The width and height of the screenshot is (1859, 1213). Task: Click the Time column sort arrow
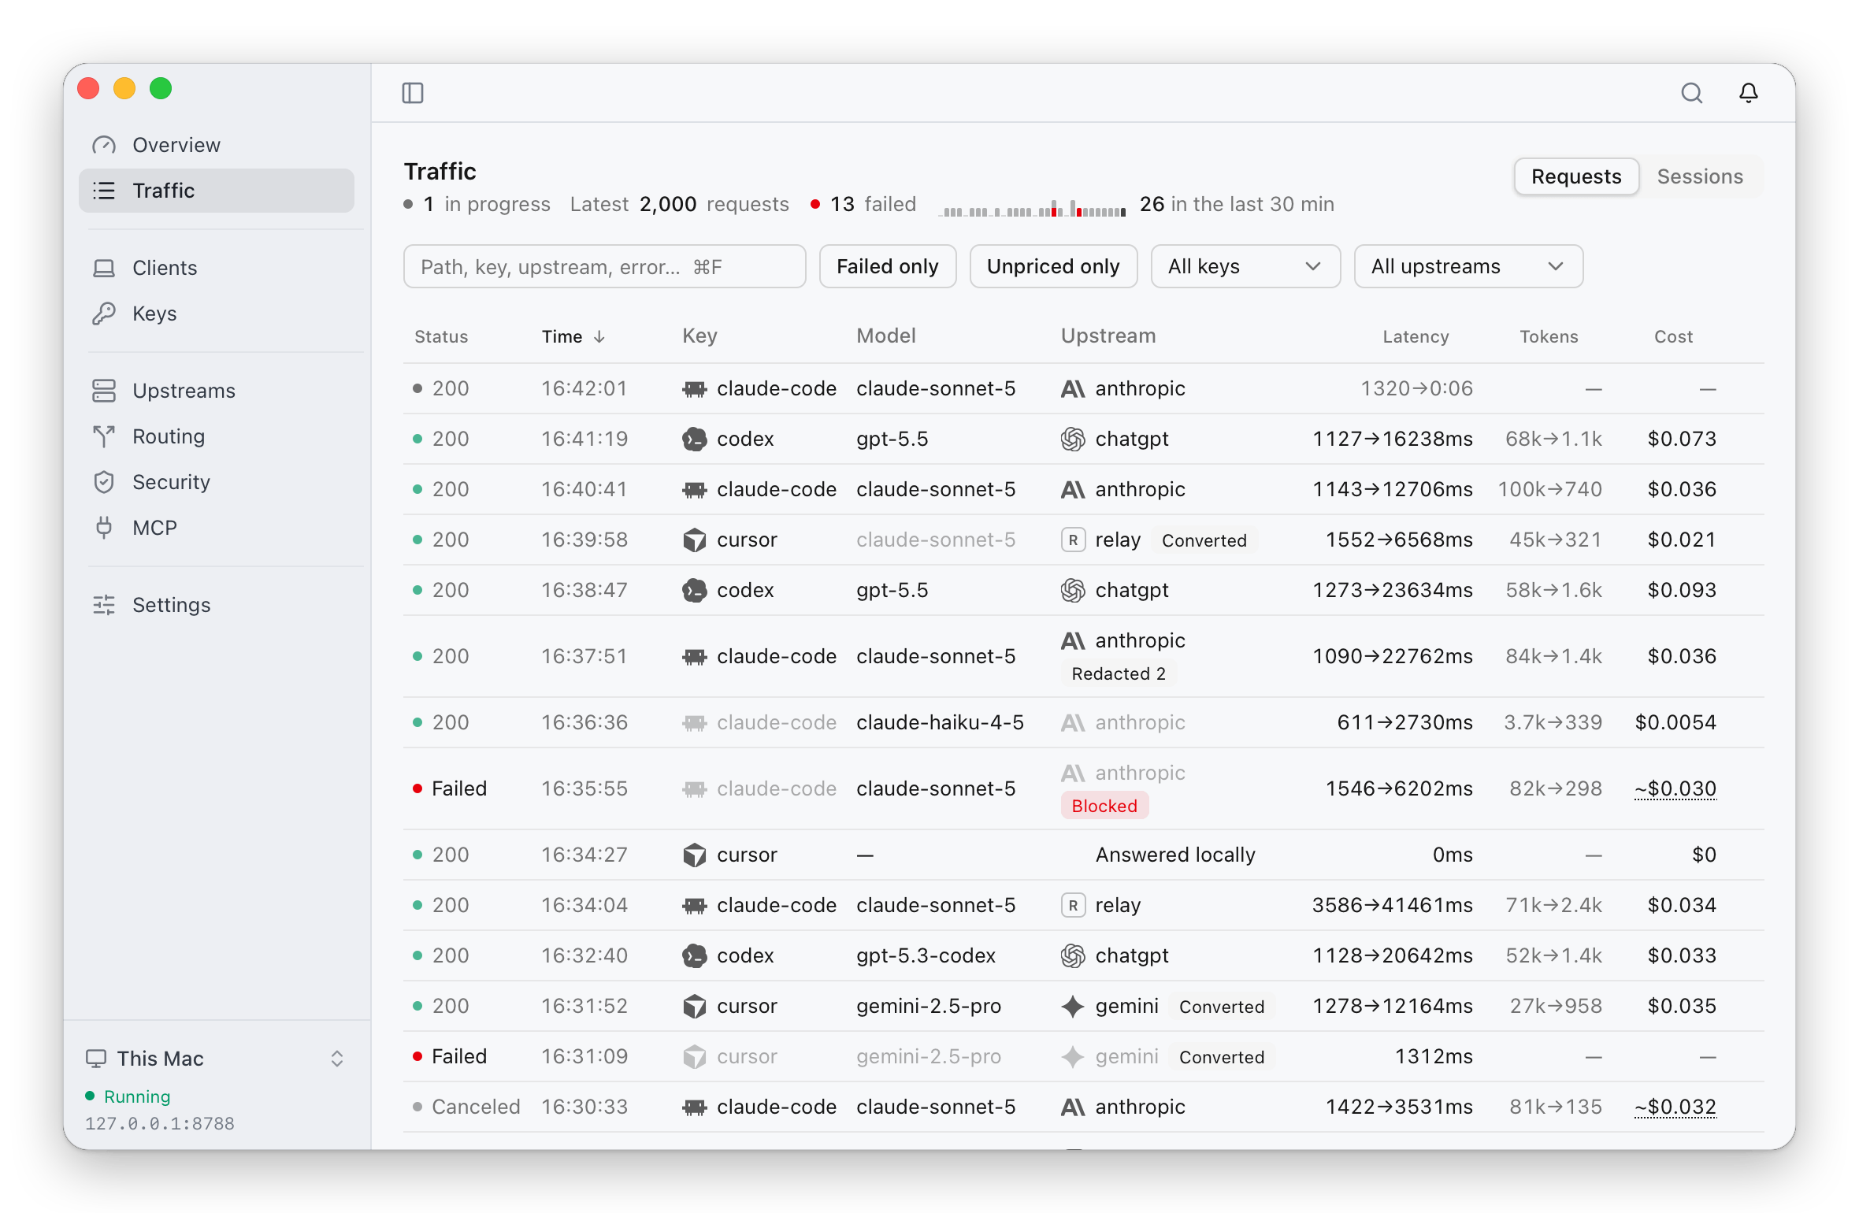[599, 337]
